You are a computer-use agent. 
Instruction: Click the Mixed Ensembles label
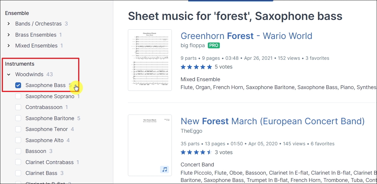click(36, 46)
